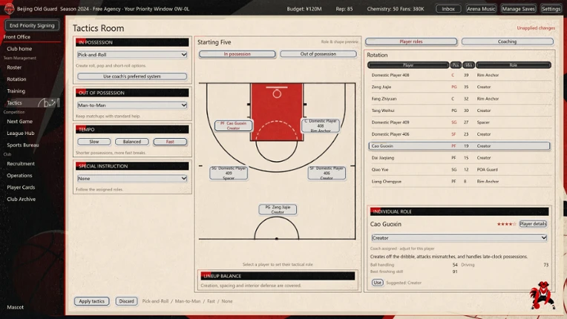Select the C Domestic Player 408 court token
This screenshot has height=319, width=567.
pyautogui.click(x=321, y=125)
